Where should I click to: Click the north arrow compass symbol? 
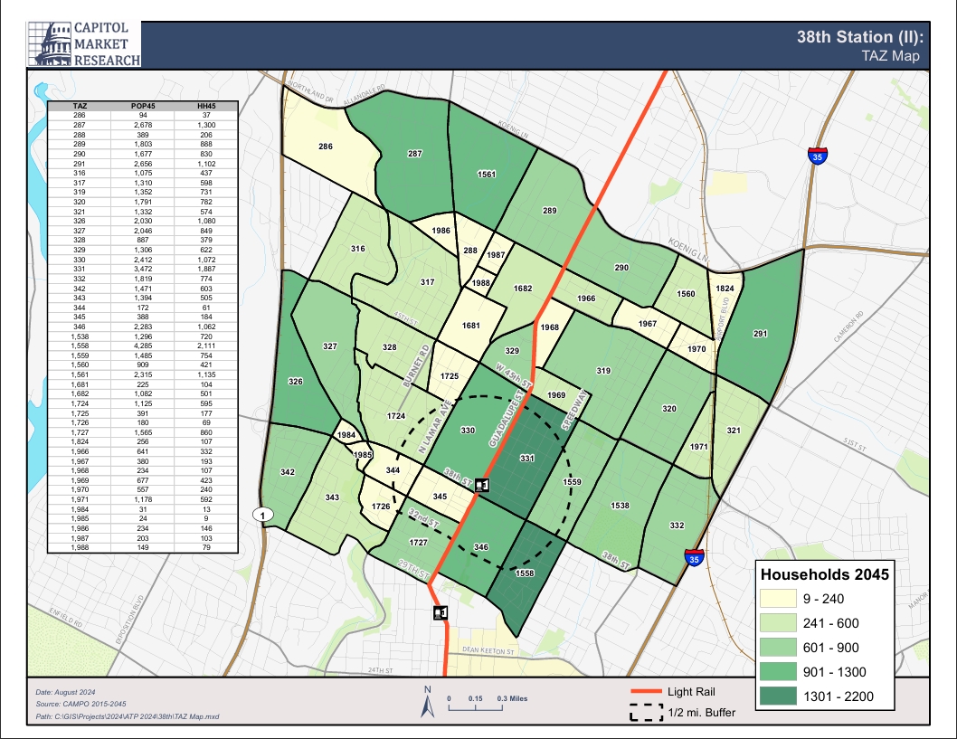click(428, 703)
